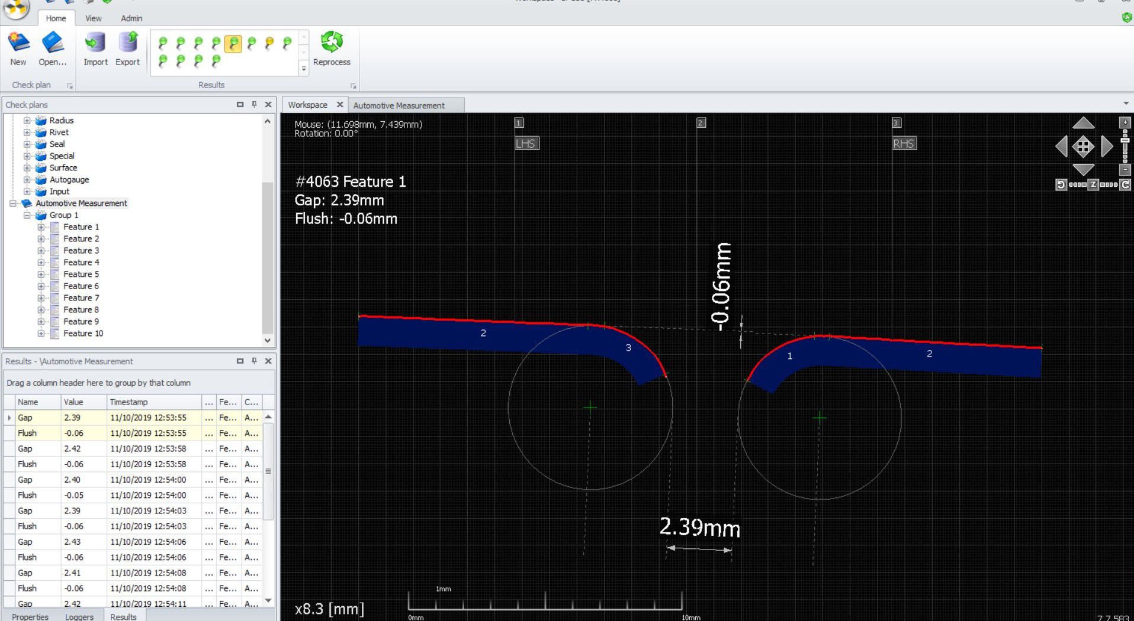
Task: Click the zoom slider handle in the viewport
Action: click(x=1124, y=140)
